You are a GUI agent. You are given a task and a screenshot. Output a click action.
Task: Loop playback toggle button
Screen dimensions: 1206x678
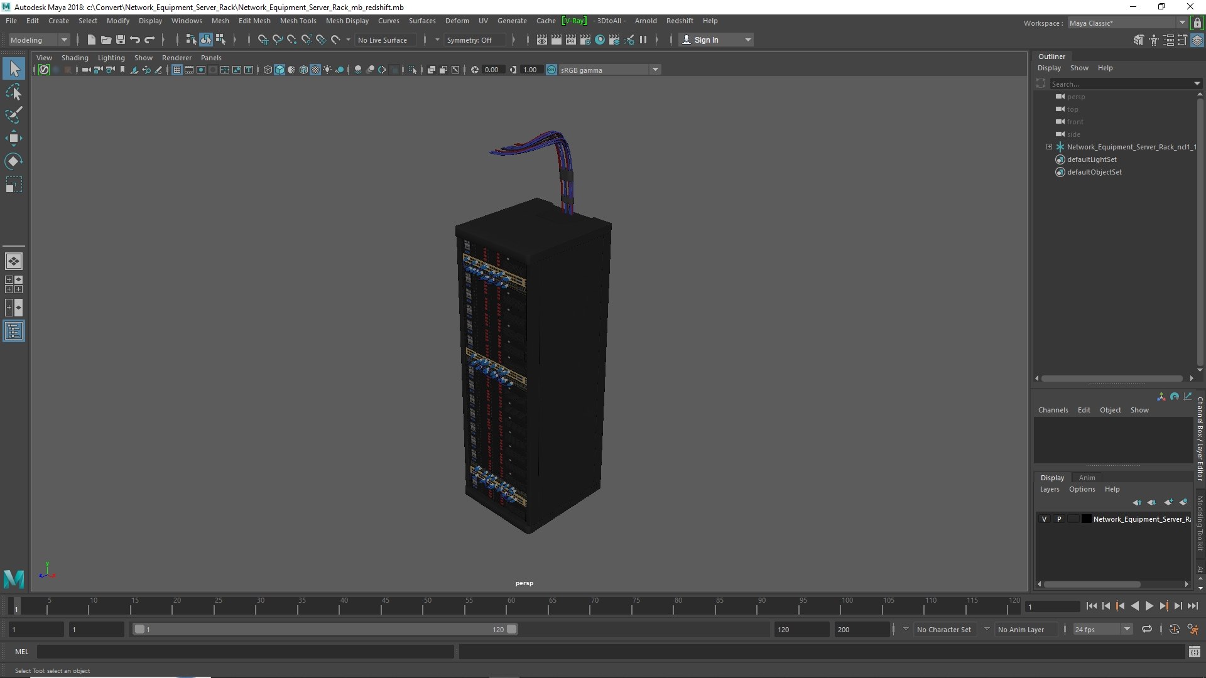(x=1147, y=629)
